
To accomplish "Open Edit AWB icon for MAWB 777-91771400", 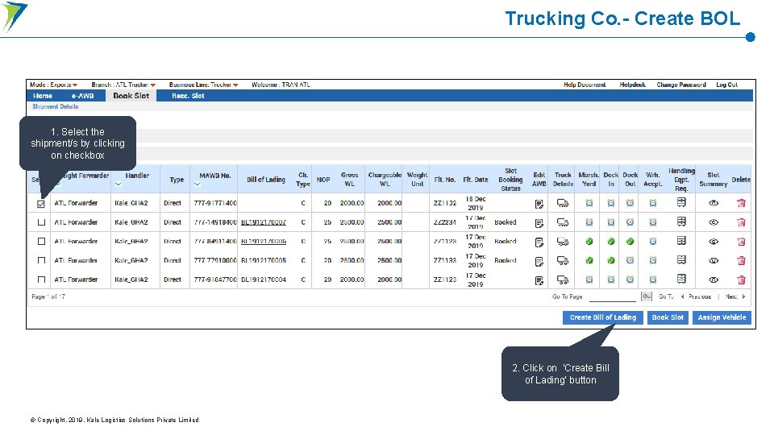I will (x=539, y=204).
